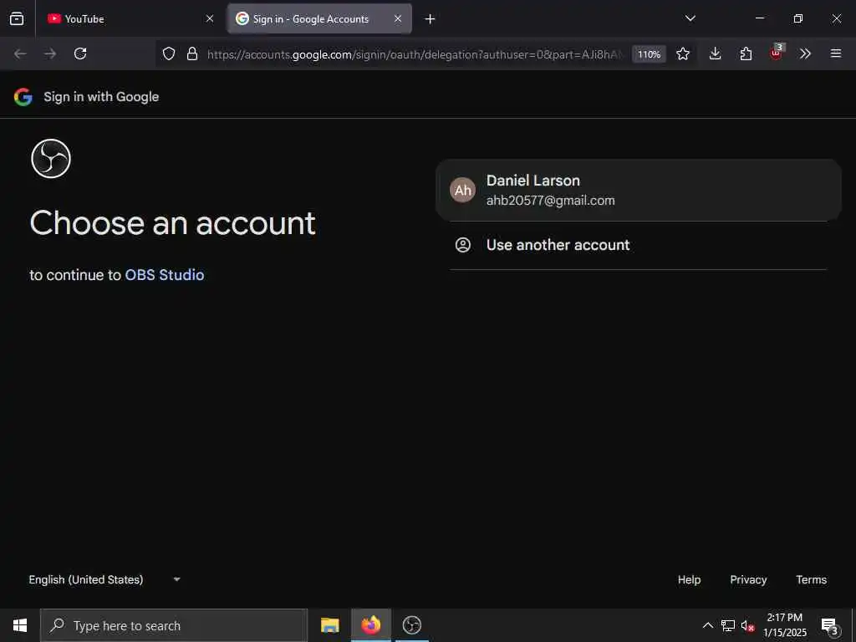Click the Google G logo
Image resolution: width=856 pixels, height=642 pixels.
pyautogui.click(x=23, y=97)
